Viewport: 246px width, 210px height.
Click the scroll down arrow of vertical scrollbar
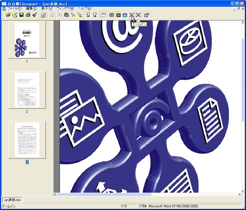[243, 191]
